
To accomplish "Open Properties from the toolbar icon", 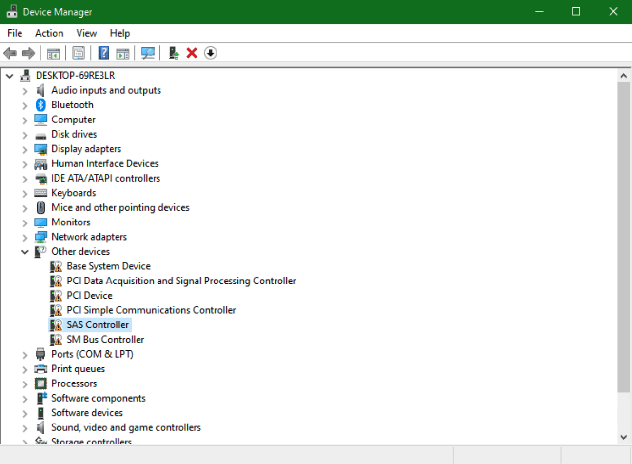I will pos(79,53).
